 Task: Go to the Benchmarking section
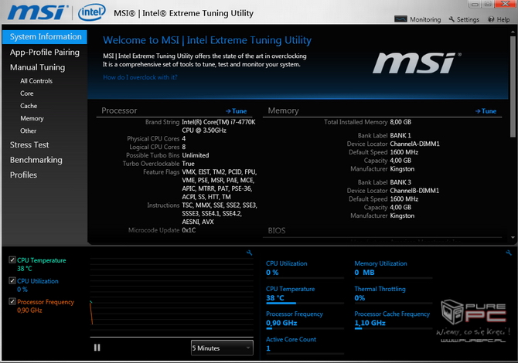36,160
